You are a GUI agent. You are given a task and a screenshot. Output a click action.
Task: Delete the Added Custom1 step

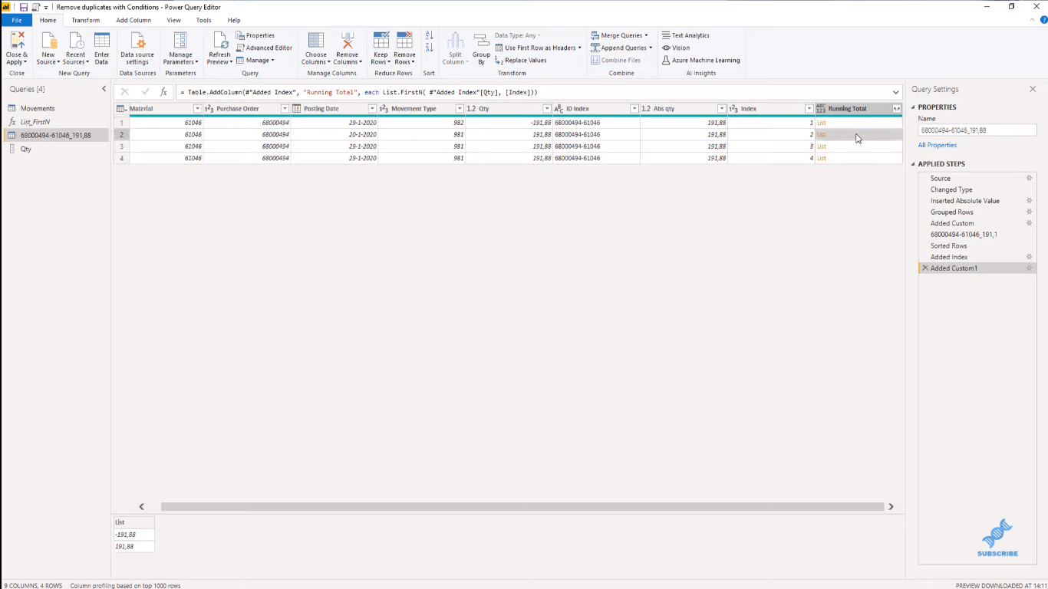[x=924, y=268]
